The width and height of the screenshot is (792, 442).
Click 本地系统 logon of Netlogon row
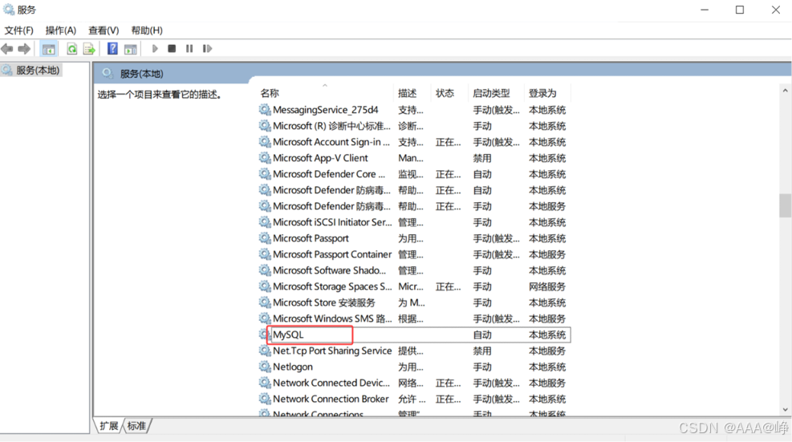[547, 367]
